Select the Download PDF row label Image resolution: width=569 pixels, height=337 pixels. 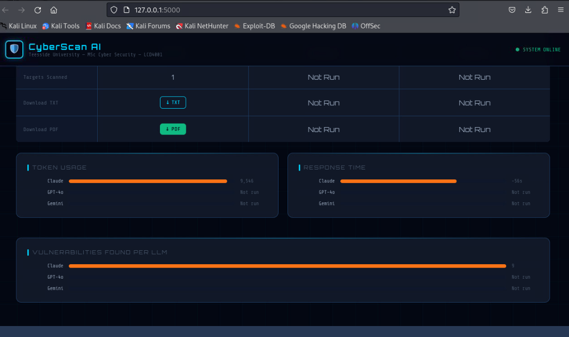point(41,130)
